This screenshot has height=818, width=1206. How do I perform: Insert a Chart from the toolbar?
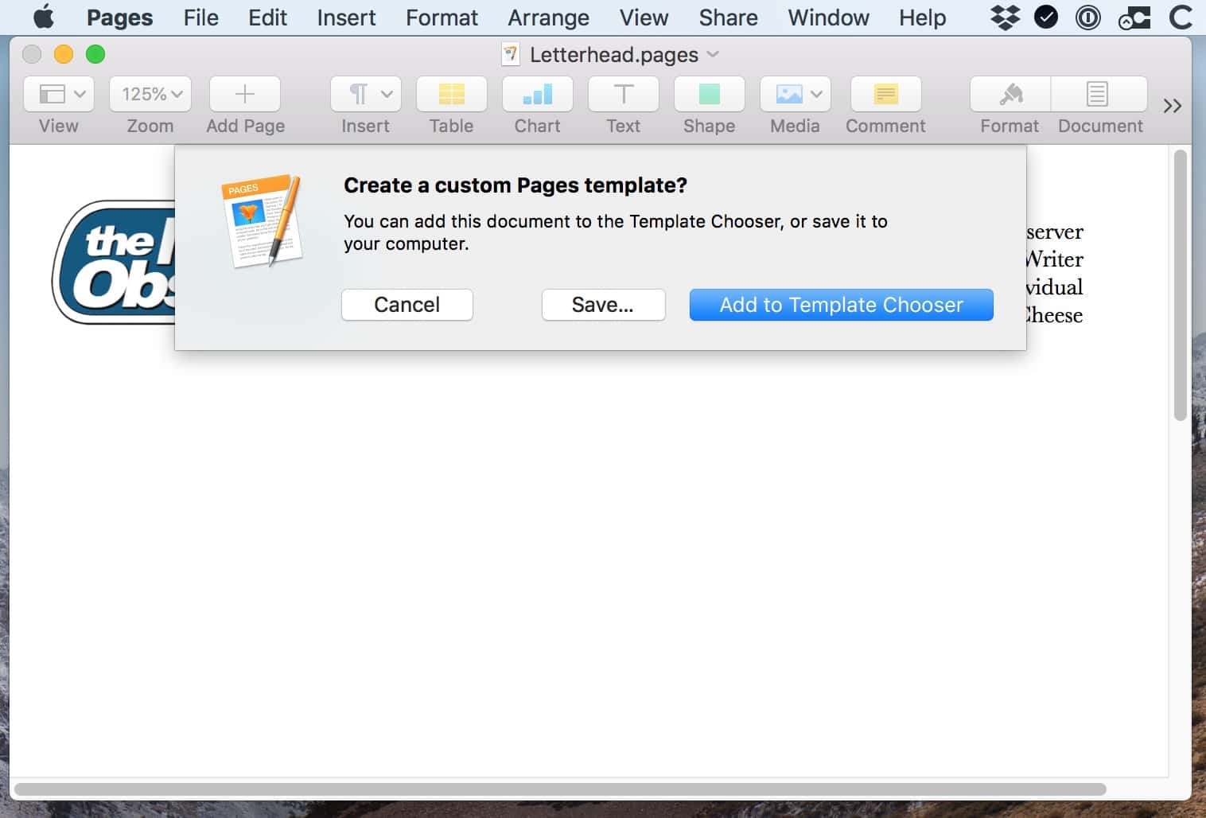click(537, 95)
